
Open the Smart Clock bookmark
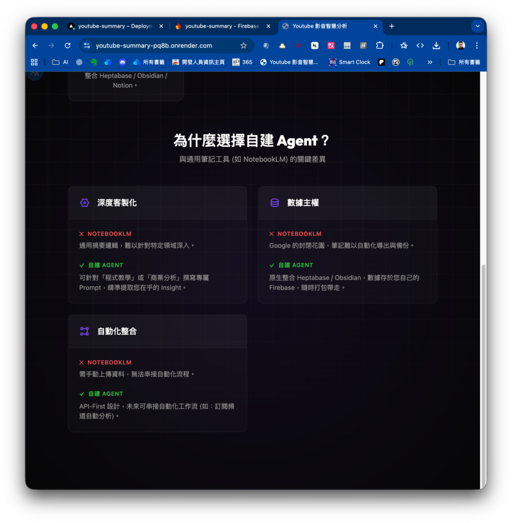coord(350,62)
